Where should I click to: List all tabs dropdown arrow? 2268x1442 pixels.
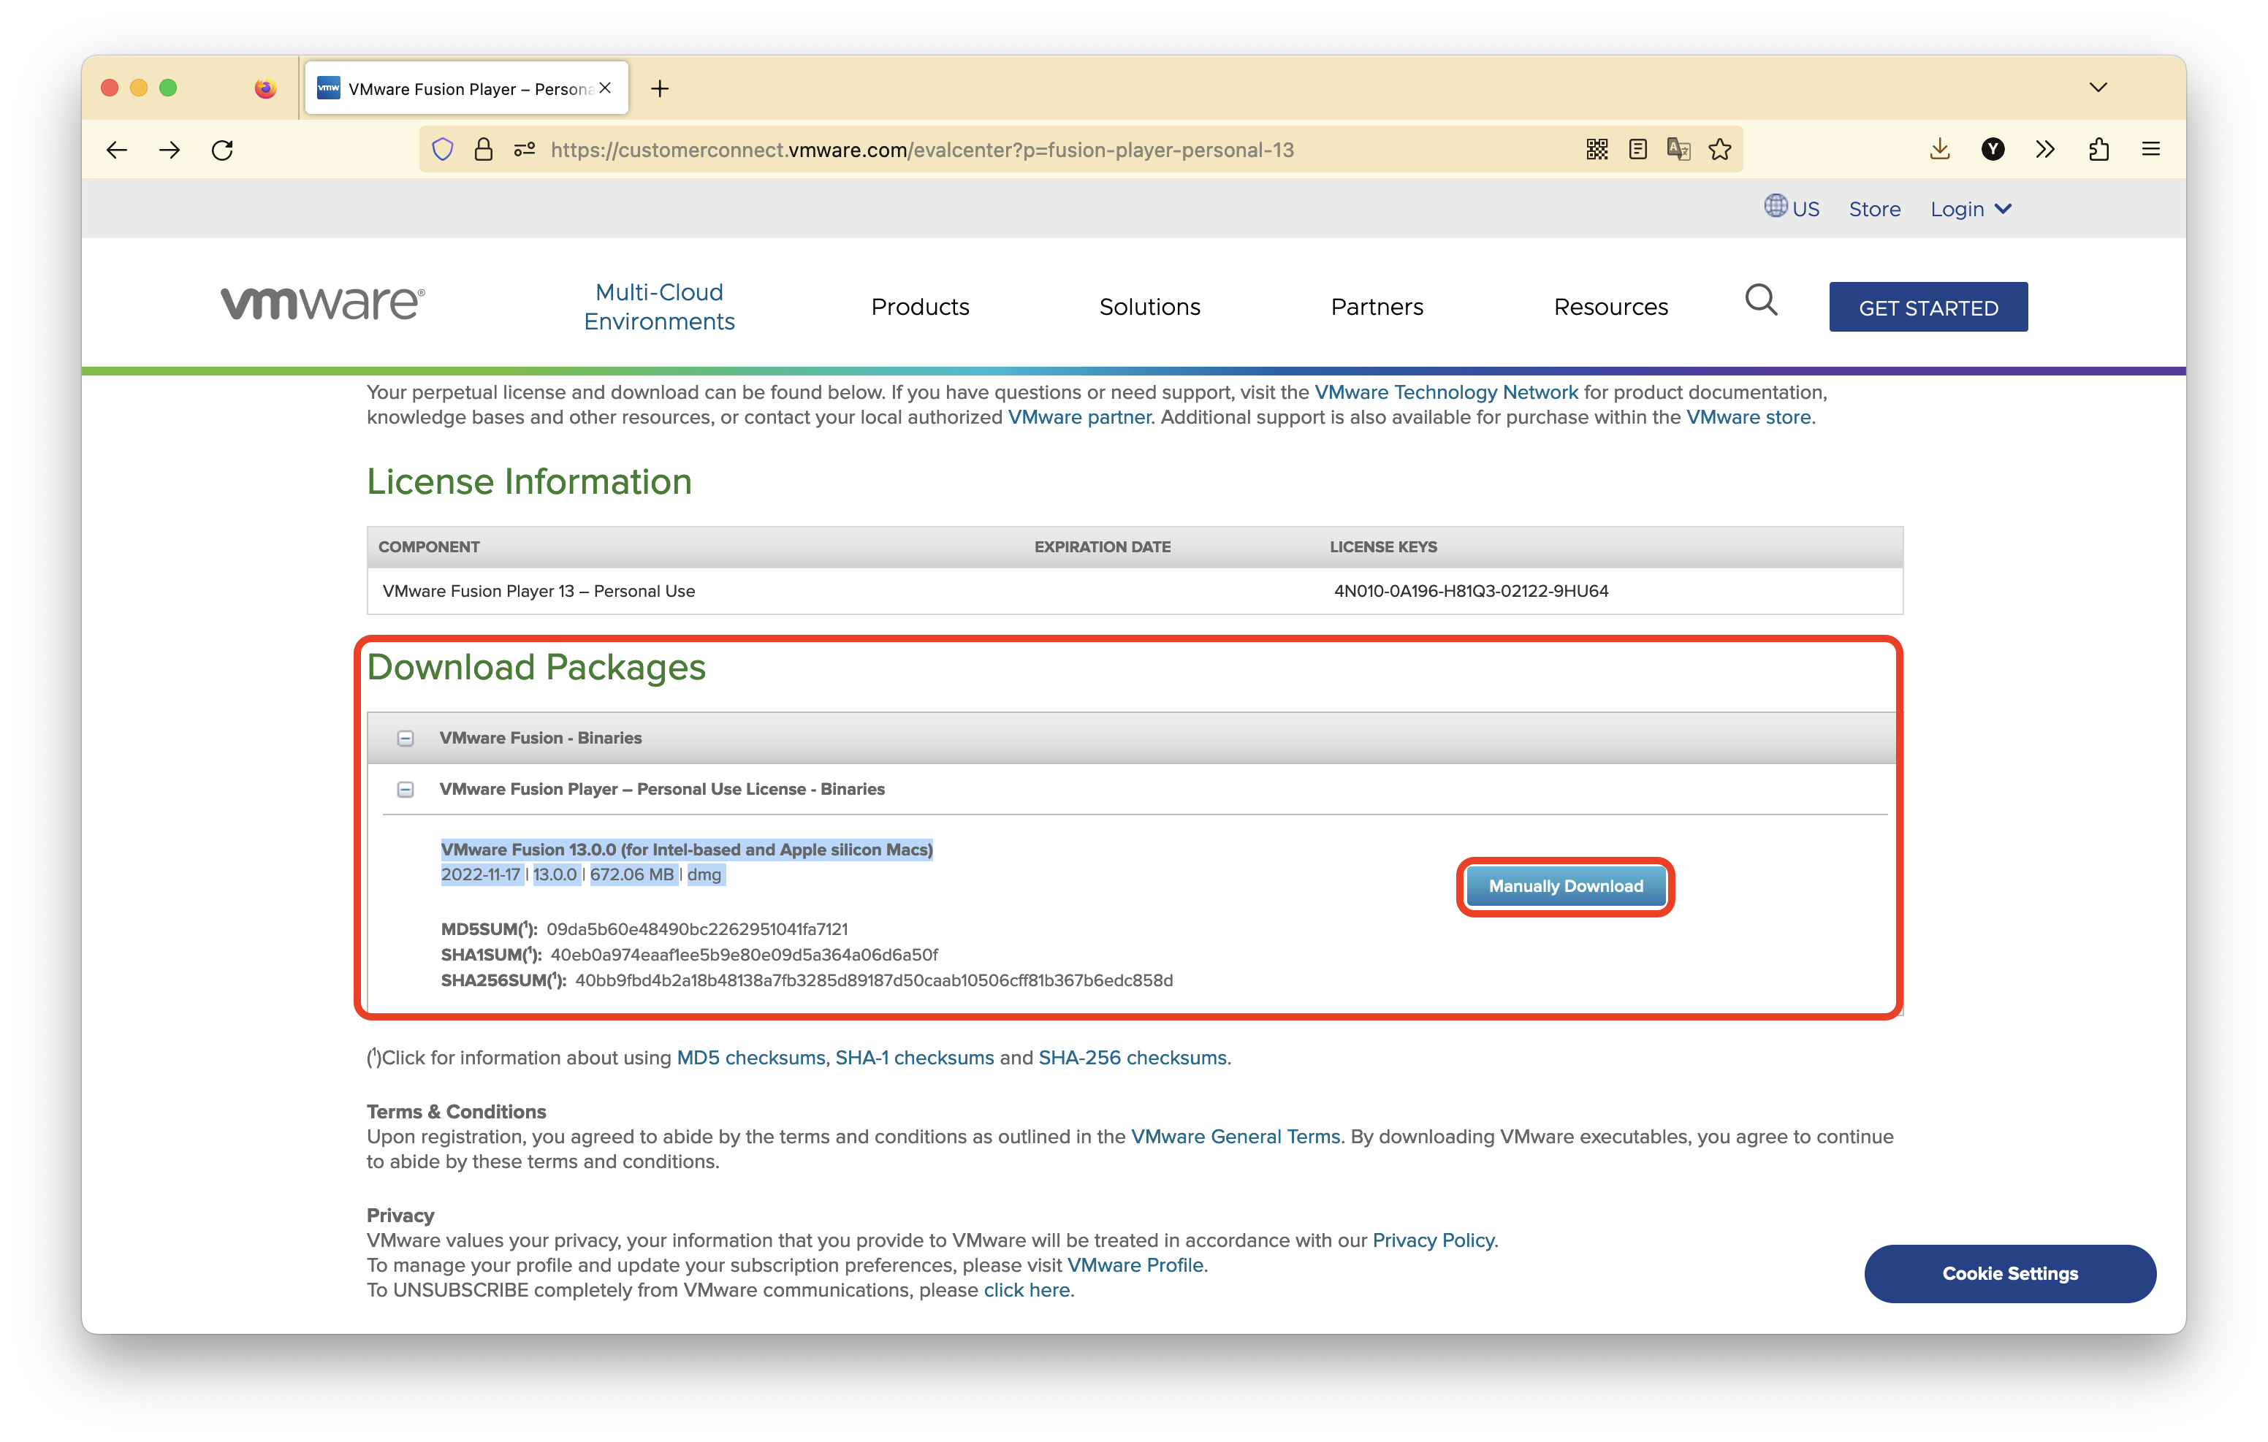tap(2098, 88)
